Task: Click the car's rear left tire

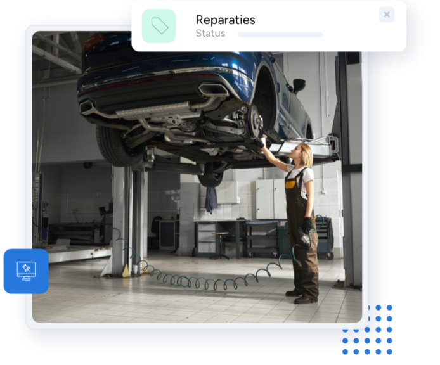Action: coord(115,144)
